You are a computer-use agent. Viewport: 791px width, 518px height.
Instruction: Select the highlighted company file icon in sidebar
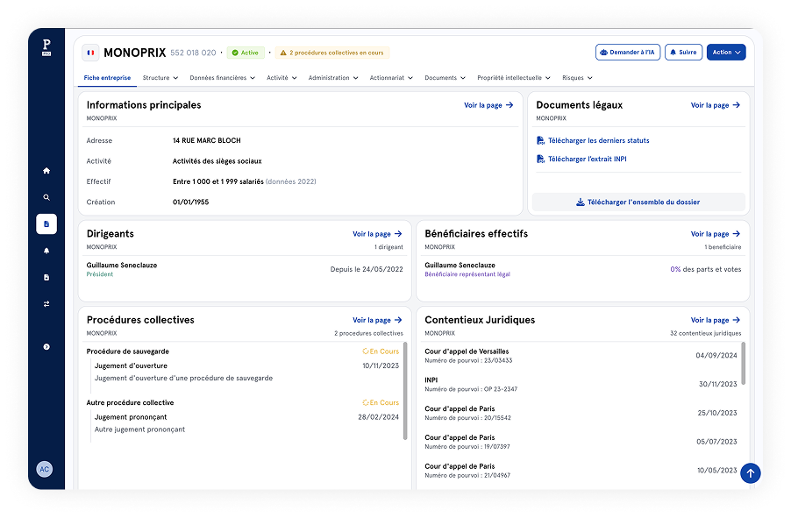click(46, 224)
